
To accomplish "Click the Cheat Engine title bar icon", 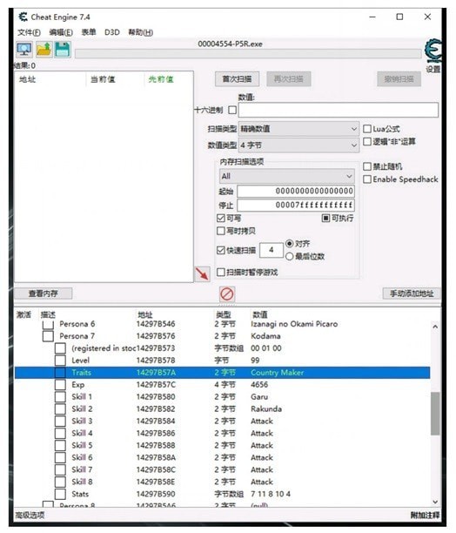I will pyautogui.click(x=23, y=17).
